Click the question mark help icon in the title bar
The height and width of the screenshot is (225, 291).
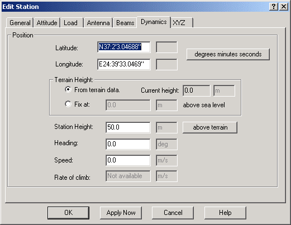pyautogui.click(x=274, y=7)
